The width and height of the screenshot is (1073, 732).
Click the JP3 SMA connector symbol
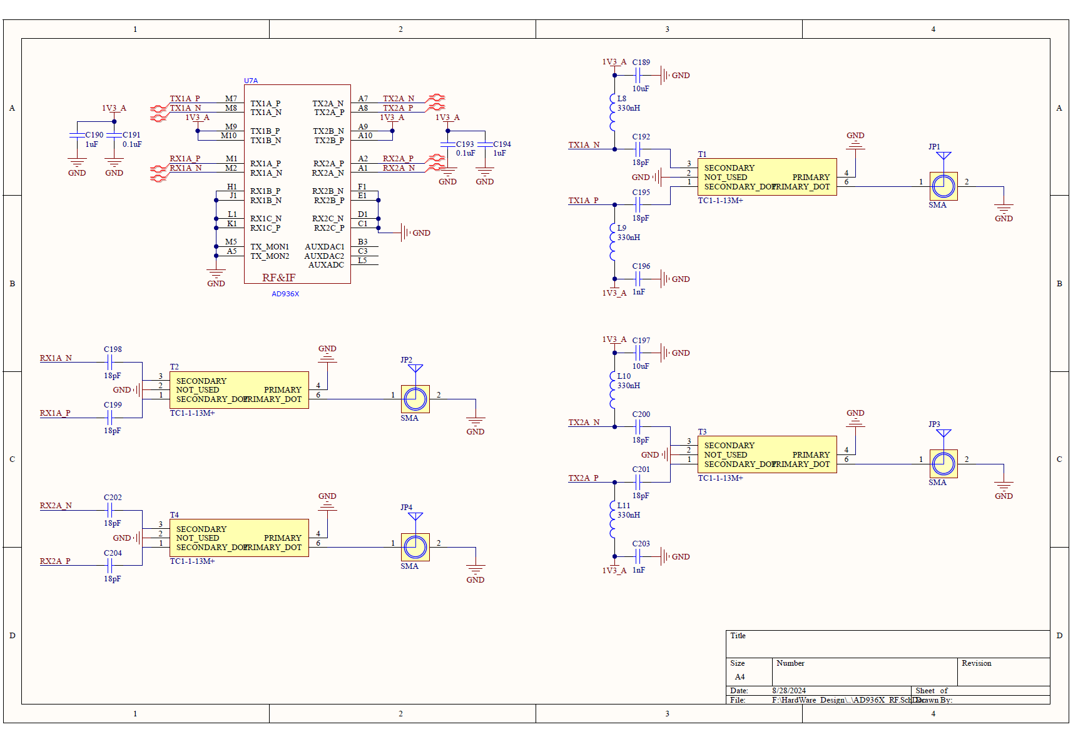coord(943,464)
